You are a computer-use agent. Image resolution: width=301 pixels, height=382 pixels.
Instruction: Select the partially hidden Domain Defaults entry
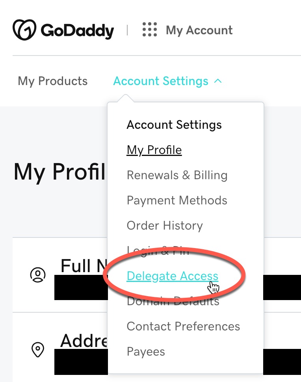(x=173, y=301)
